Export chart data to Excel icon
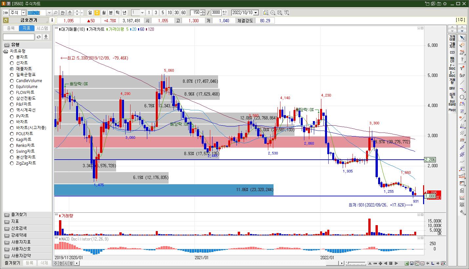The width and height of the screenshot is (469, 269). 407,263
